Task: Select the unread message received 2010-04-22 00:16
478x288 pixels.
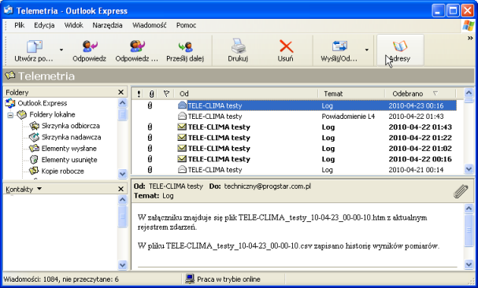Action: click(295, 159)
